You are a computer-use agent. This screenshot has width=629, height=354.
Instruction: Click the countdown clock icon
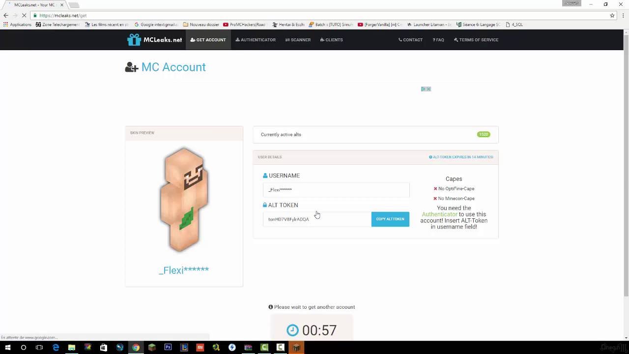pos(292,330)
